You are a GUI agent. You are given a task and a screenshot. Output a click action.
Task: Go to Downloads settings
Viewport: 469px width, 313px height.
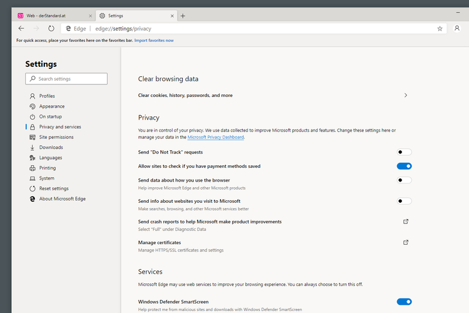click(x=51, y=147)
